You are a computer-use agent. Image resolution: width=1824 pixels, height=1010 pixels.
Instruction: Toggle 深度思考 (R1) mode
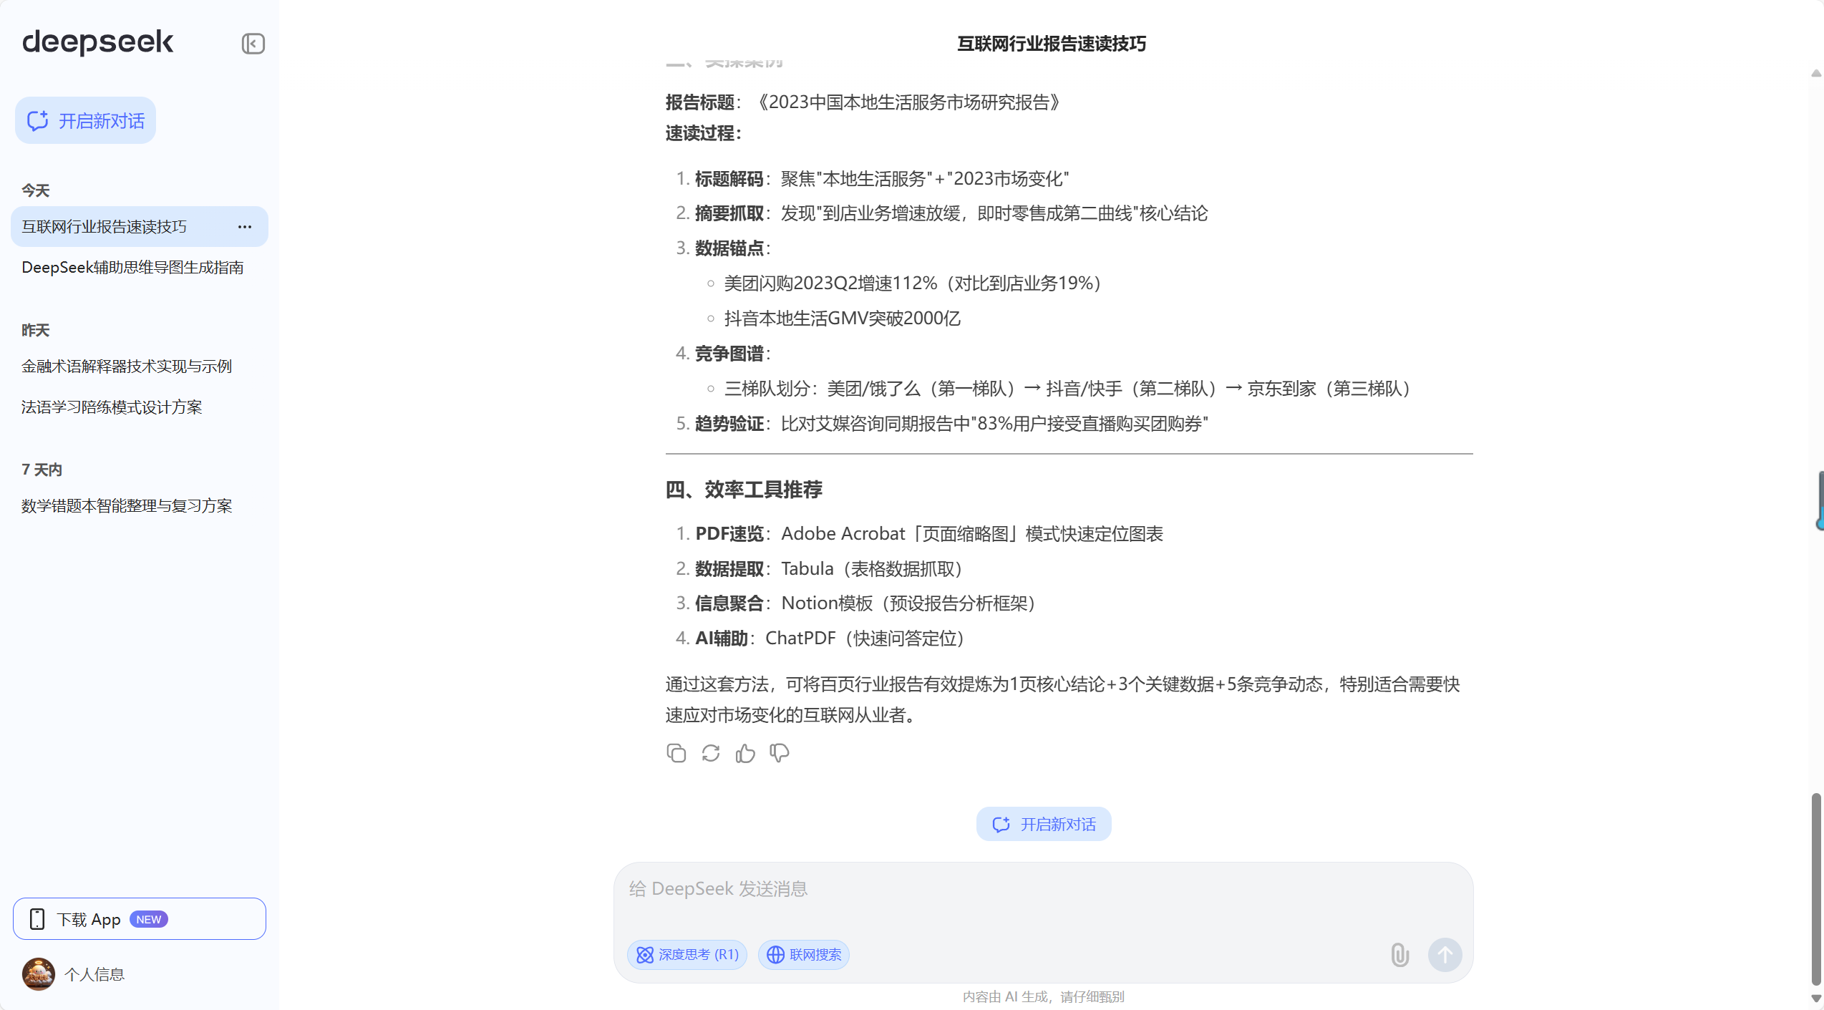[687, 955]
